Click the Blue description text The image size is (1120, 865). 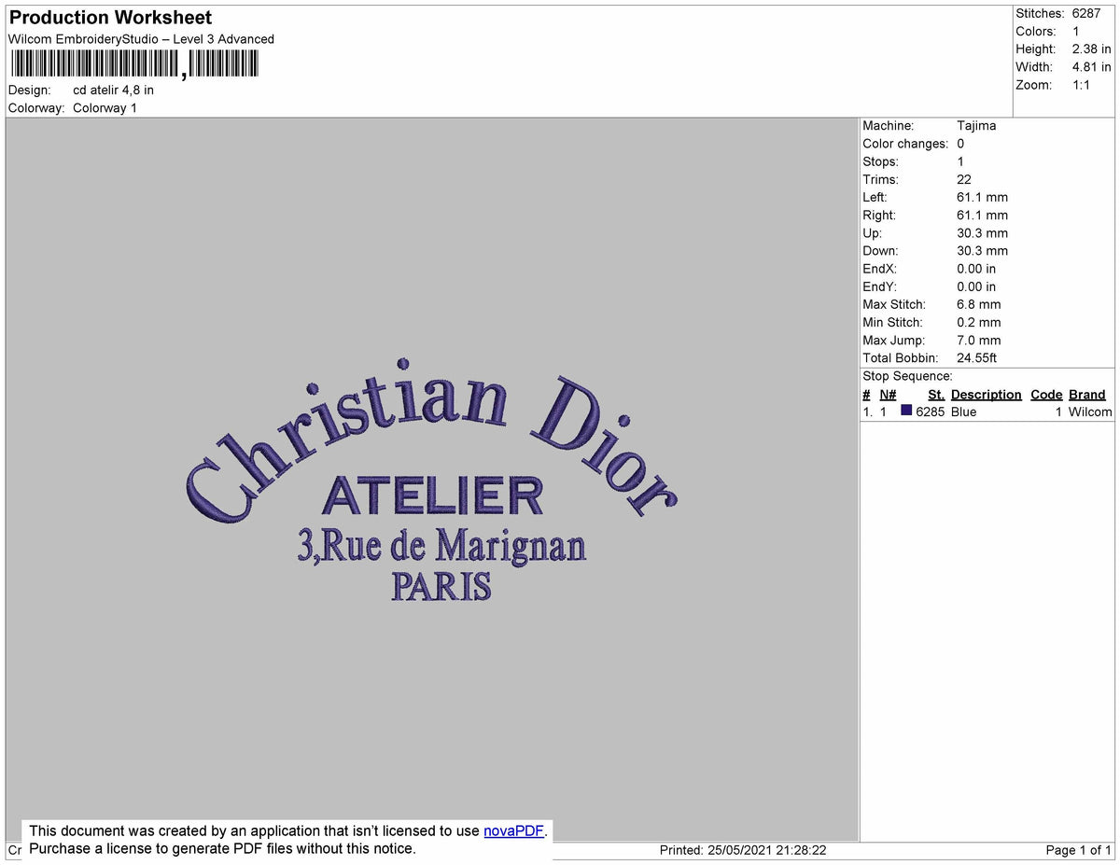click(x=961, y=412)
